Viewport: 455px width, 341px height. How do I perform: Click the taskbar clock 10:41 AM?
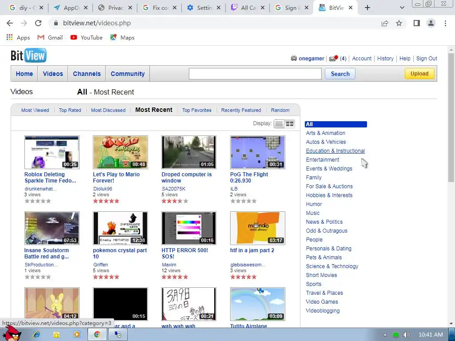tap(431, 335)
